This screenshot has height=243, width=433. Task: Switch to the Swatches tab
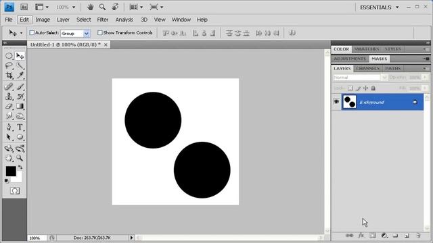pos(367,49)
